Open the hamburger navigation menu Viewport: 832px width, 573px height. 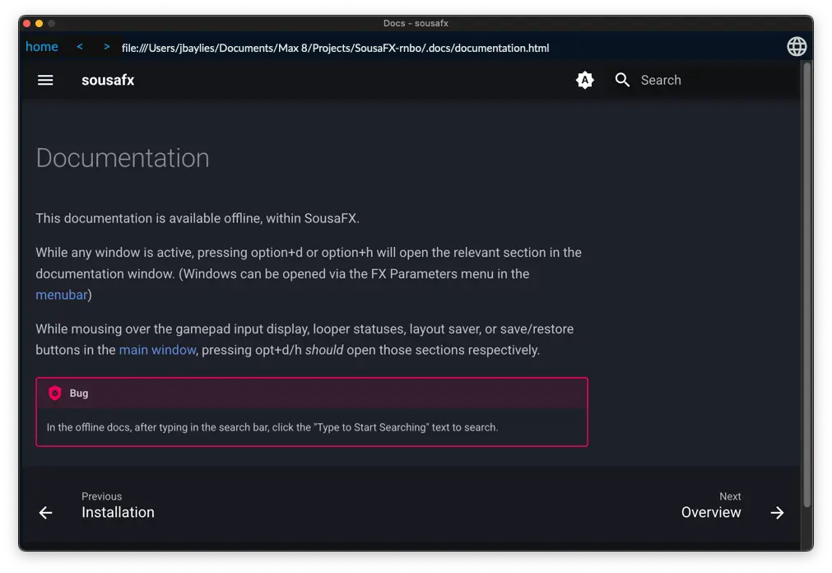click(45, 80)
